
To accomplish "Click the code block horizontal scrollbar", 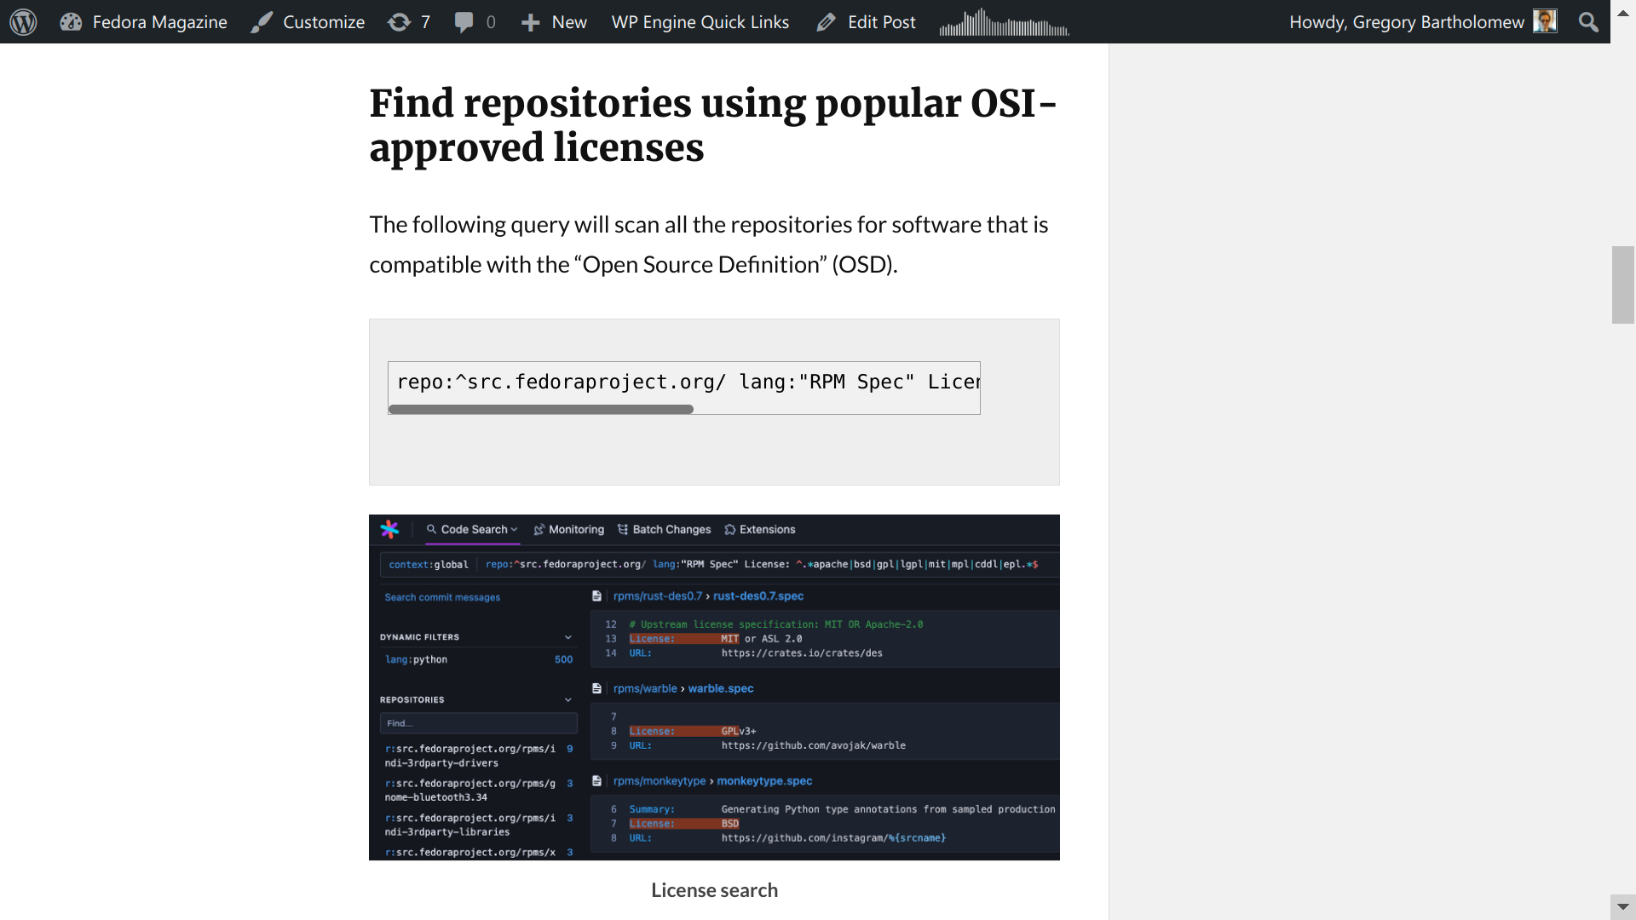I will click(541, 410).
